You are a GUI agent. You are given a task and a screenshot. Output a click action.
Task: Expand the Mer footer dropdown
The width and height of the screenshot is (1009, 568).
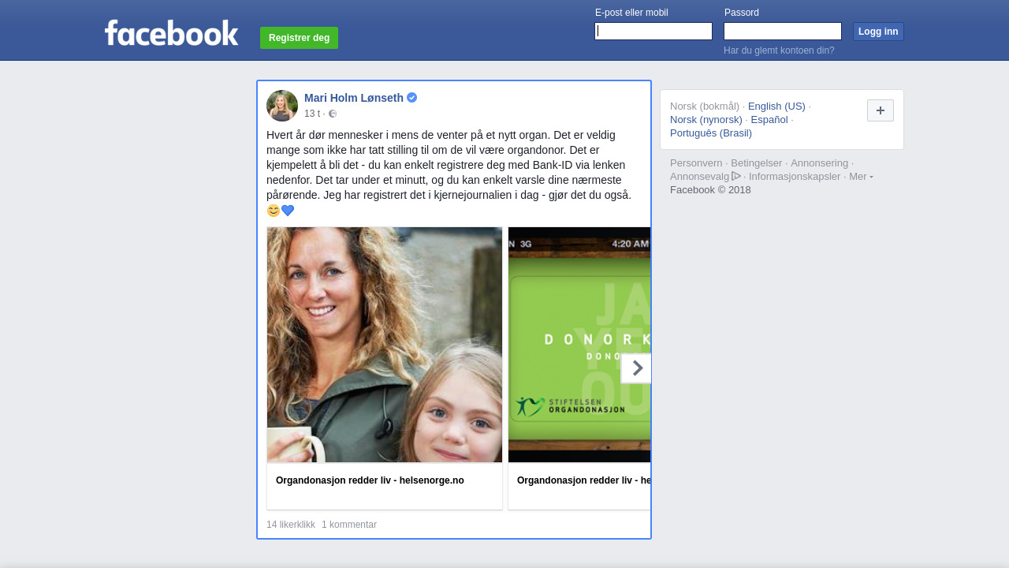coord(861,176)
